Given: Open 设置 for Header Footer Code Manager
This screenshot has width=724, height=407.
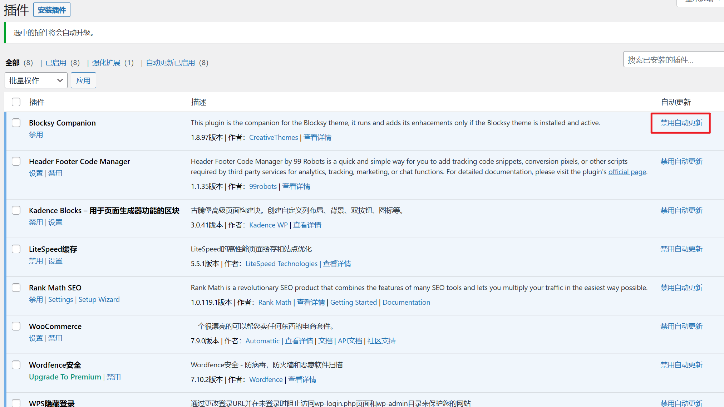Looking at the screenshot, I should (36, 173).
